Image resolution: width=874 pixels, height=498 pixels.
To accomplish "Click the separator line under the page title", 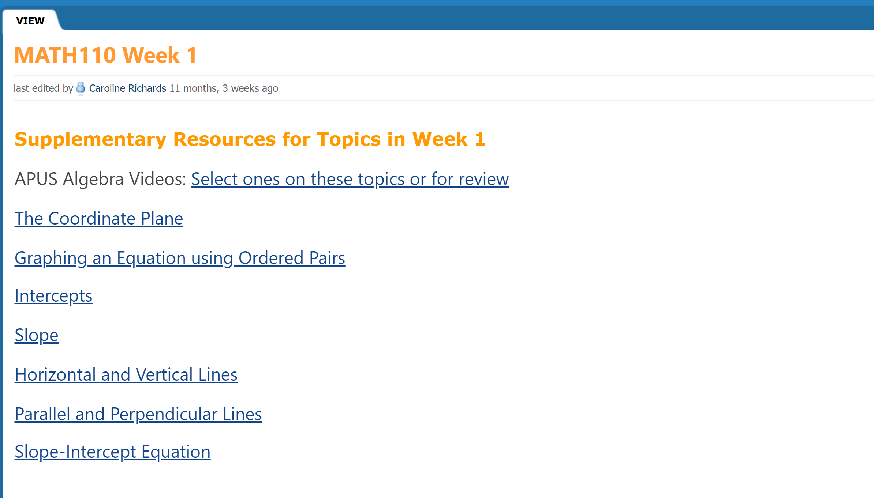I will [444, 75].
